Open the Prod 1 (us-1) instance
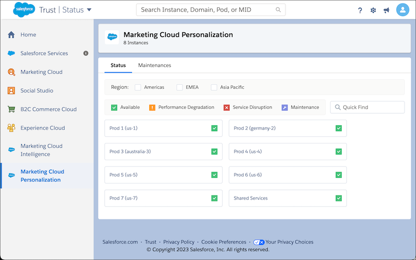This screenshot has height=260, width=416. (x=163, y=128)
